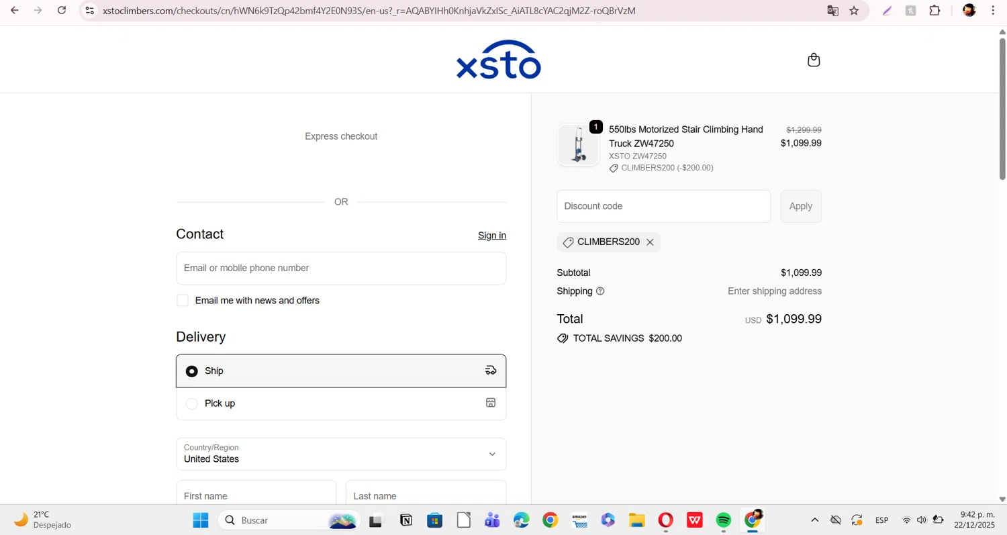Screen dimensions: 1007x535
Task: Click the TOTAL SAVINGS $200.00 text
Action: click(627, 338)
